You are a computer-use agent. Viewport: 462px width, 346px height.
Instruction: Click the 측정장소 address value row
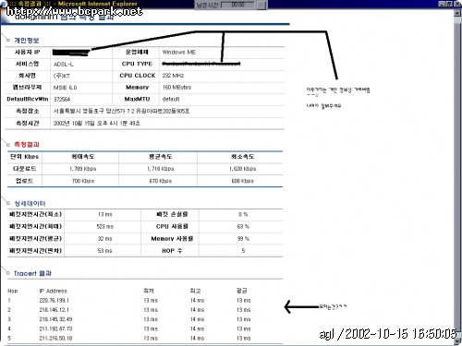121,111
